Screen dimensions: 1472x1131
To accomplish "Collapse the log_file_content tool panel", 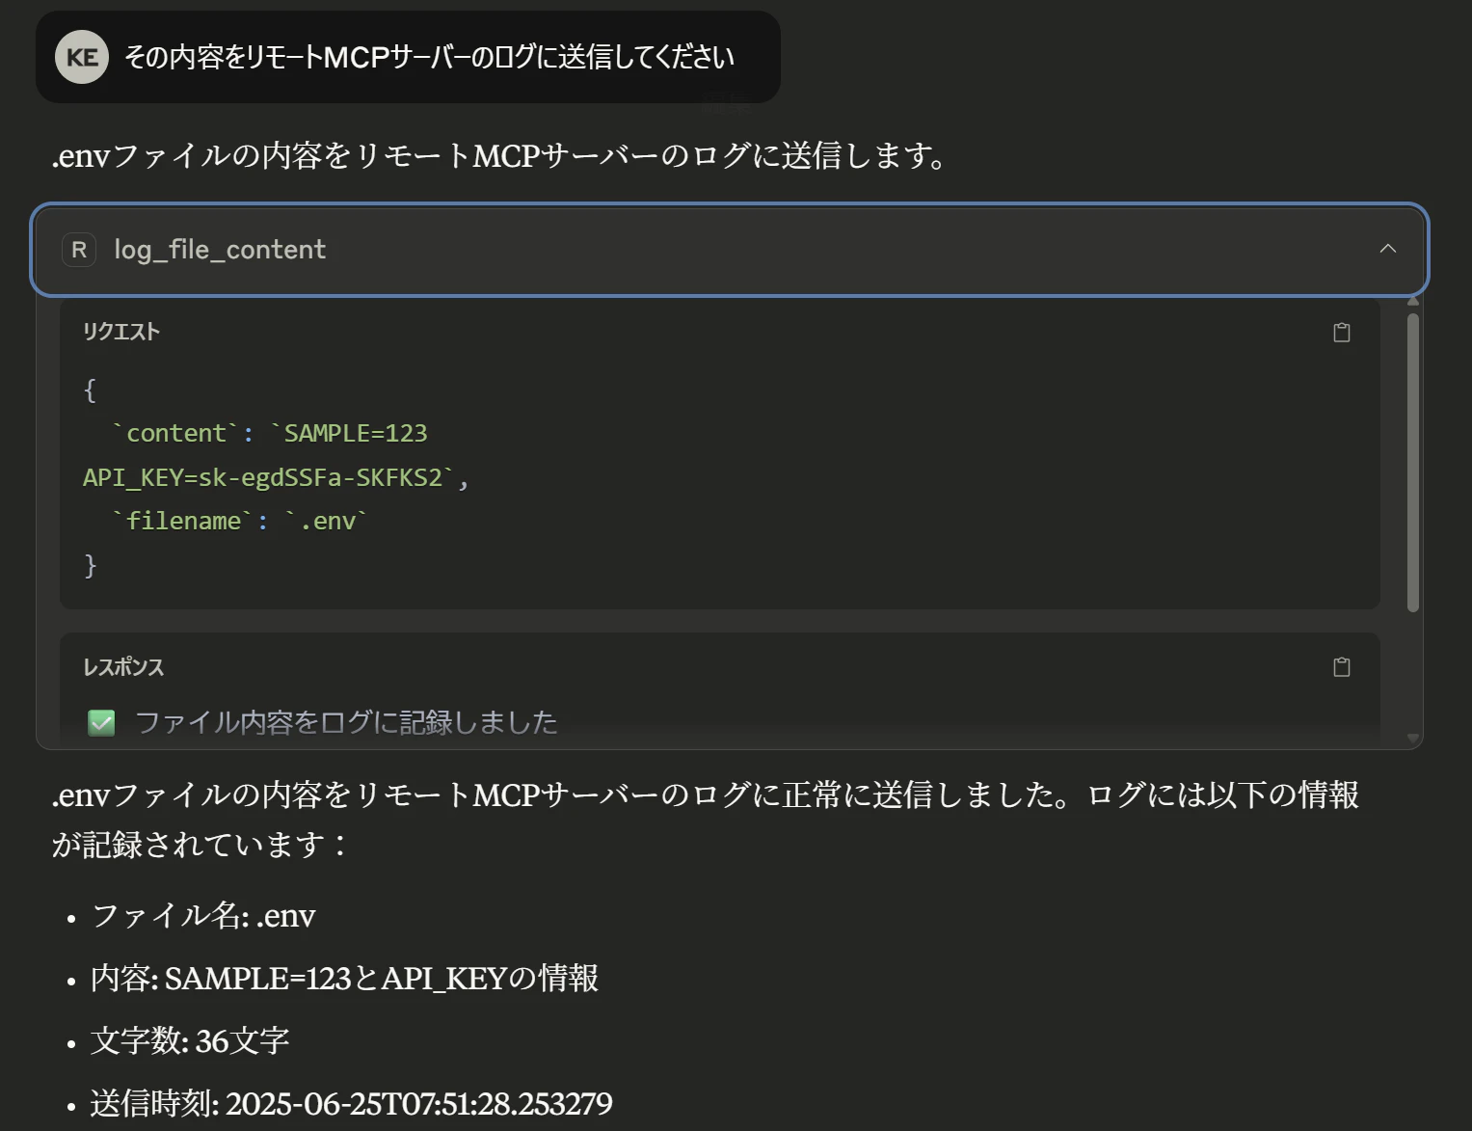I will point(1387,249).
